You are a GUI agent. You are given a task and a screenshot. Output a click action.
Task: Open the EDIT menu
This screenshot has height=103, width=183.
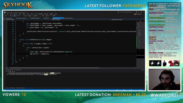(8, 14)
